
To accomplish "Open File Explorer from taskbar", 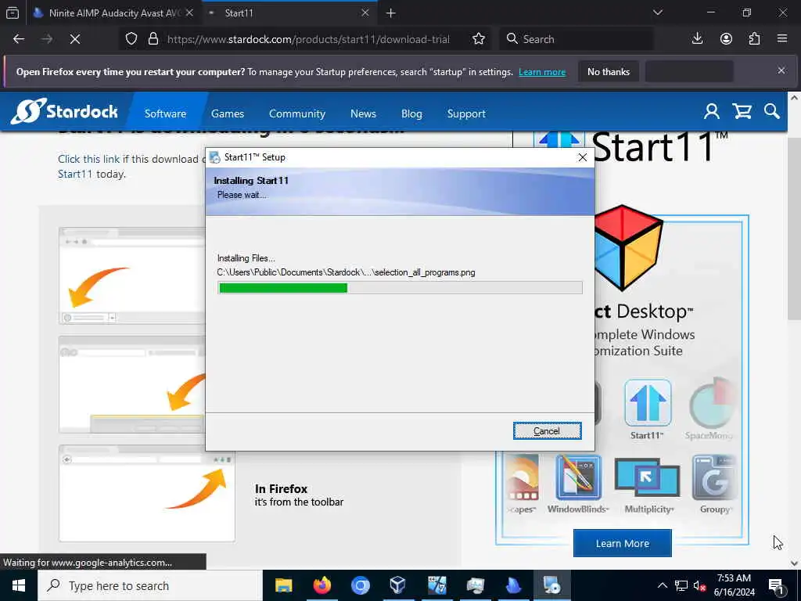I will [x=283, y=585].
